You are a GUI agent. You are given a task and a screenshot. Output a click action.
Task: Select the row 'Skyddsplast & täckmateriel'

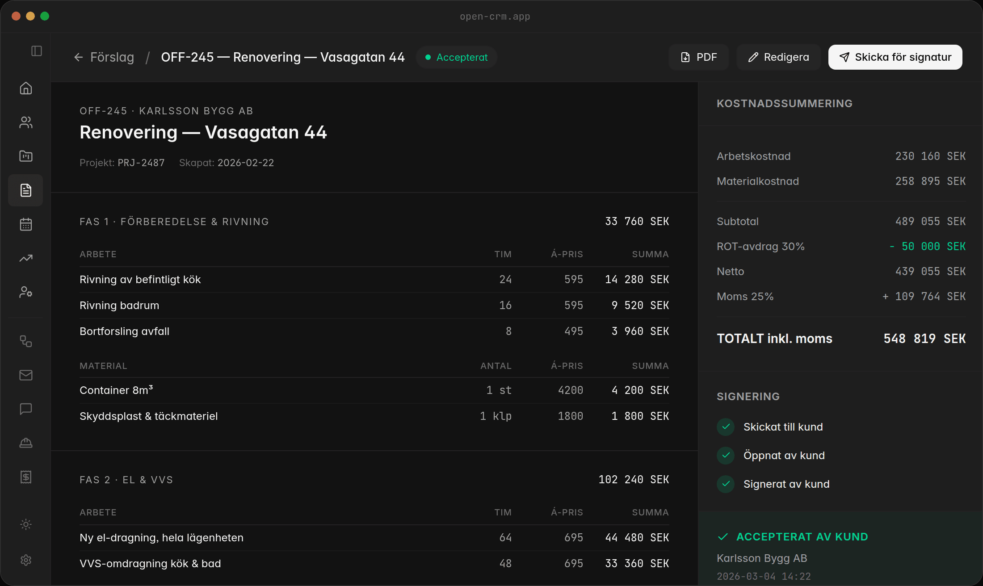(x=374, y=416)
